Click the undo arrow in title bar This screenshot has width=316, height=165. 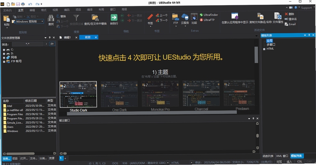pos(30,4)
